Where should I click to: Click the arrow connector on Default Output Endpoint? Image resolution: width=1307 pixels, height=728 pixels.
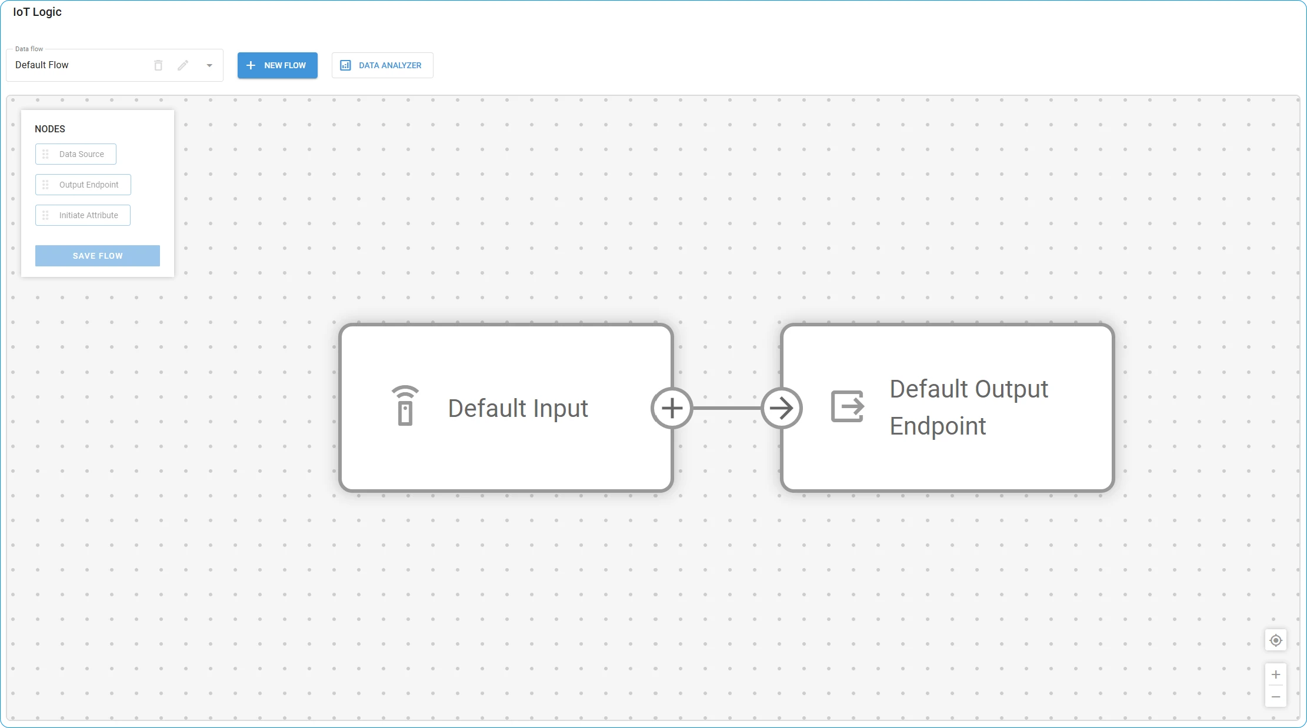(782, 408)
